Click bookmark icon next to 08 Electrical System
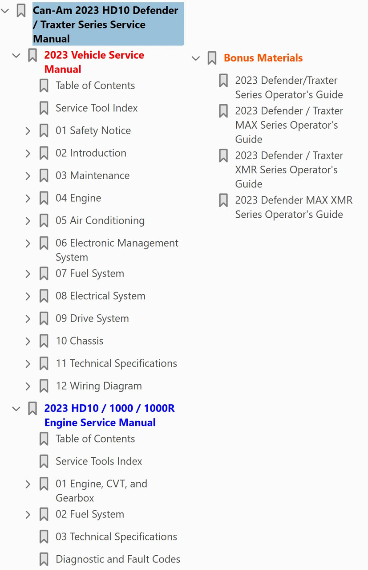 44,296
